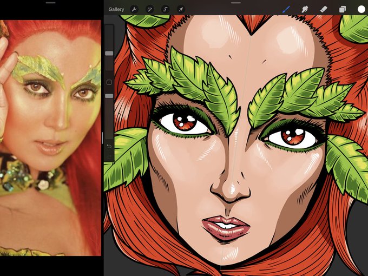Click the brush size slider handle
368x276 pixels.
109,54
